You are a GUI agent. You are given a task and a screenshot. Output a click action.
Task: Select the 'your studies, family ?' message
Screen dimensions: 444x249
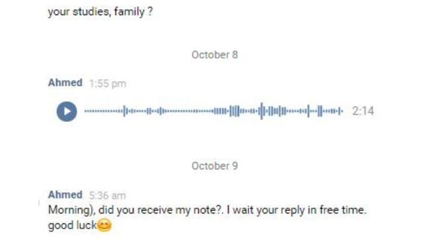[x=100, y=12]
